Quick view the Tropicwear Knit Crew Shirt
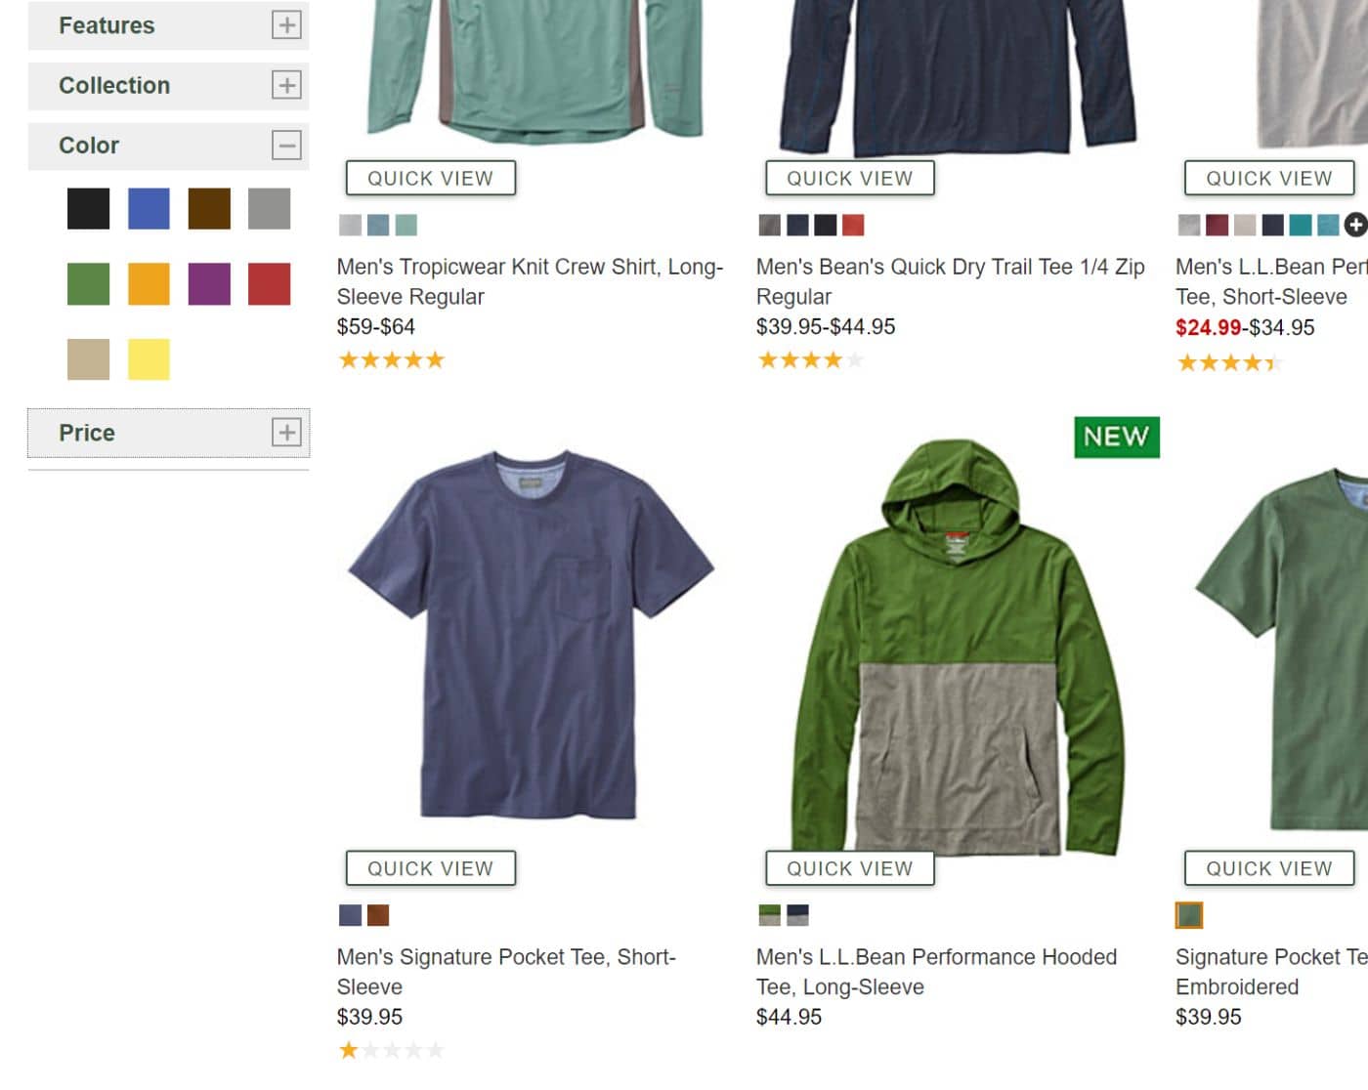 tap(430, 179)
